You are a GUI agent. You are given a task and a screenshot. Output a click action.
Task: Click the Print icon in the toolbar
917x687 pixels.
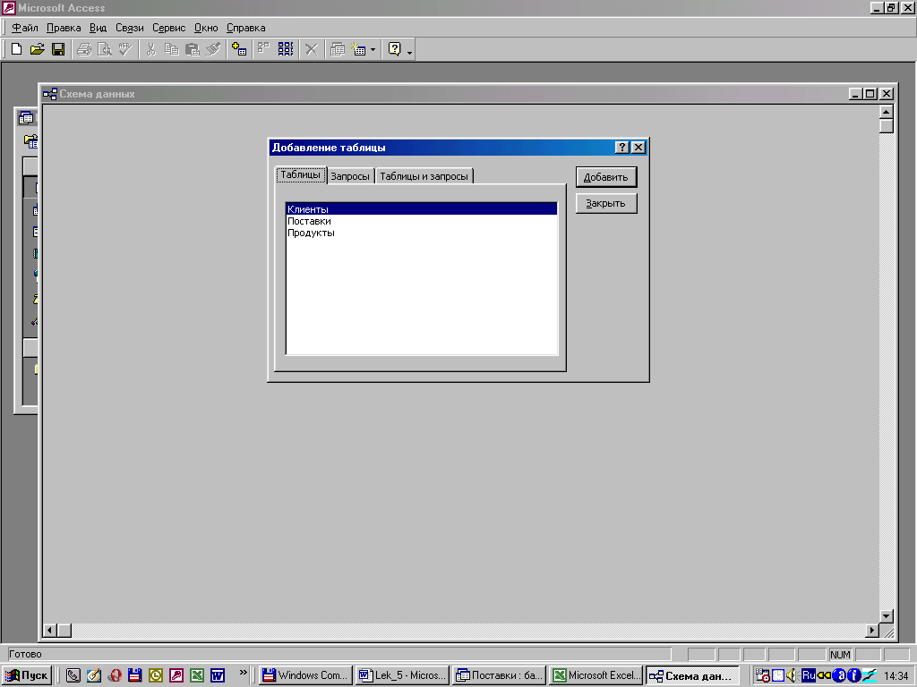(x=84, y=50)
